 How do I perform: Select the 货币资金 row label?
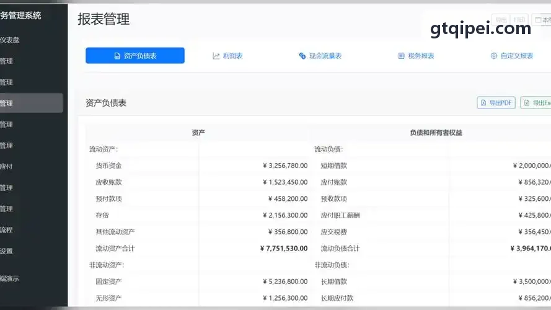[x=108, y=166]
